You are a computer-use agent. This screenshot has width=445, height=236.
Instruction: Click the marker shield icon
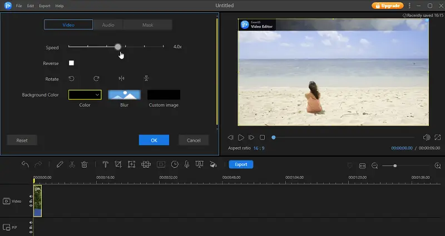pos(350,165)
